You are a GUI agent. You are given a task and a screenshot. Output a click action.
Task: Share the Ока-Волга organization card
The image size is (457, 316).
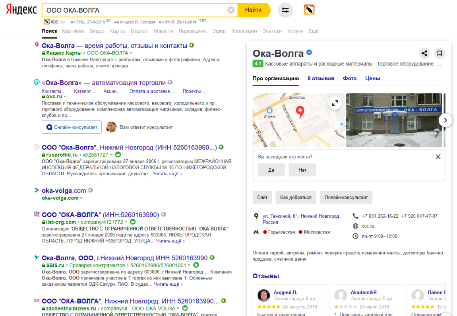click(x=424, y=53)
